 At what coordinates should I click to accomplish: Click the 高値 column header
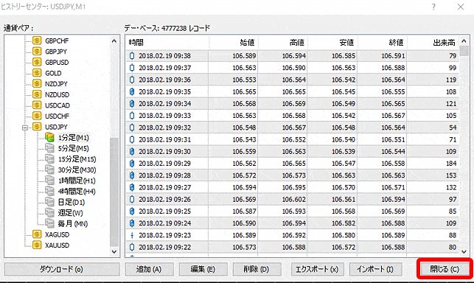283,42
